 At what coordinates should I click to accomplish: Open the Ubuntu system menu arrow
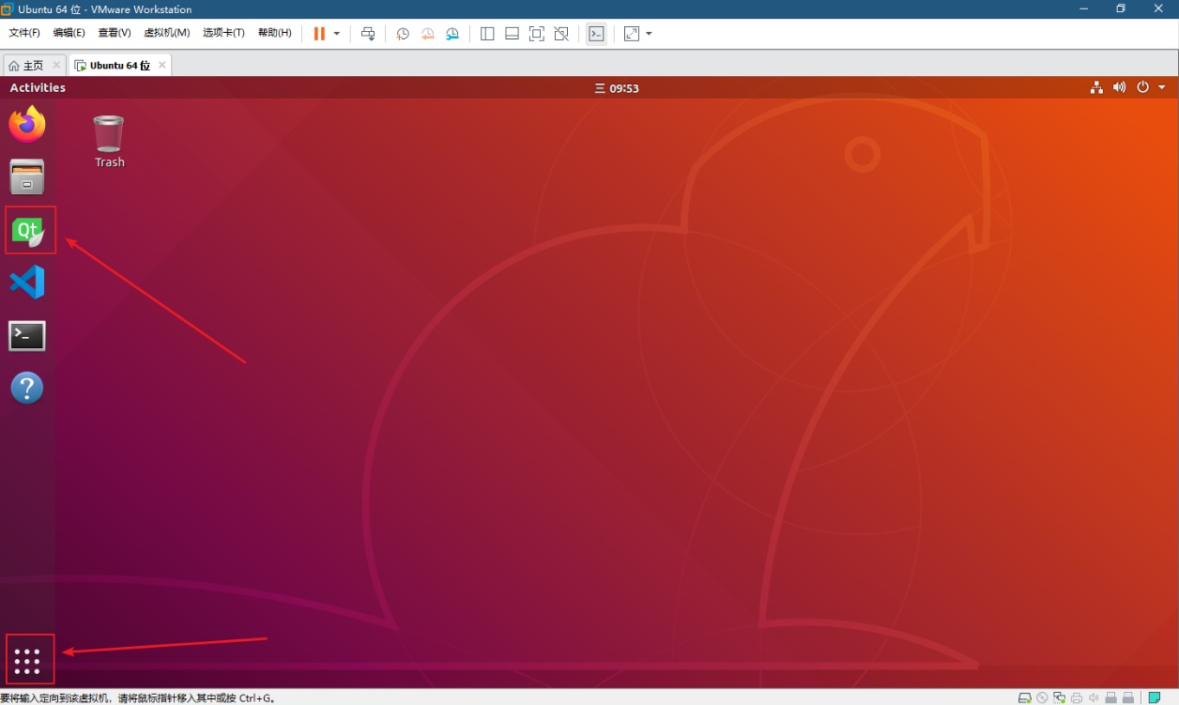pos(1162,87)
